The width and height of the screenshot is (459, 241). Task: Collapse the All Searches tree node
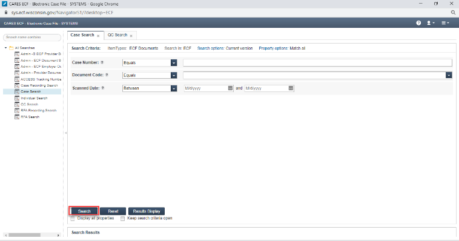click(x=5, y=48)
